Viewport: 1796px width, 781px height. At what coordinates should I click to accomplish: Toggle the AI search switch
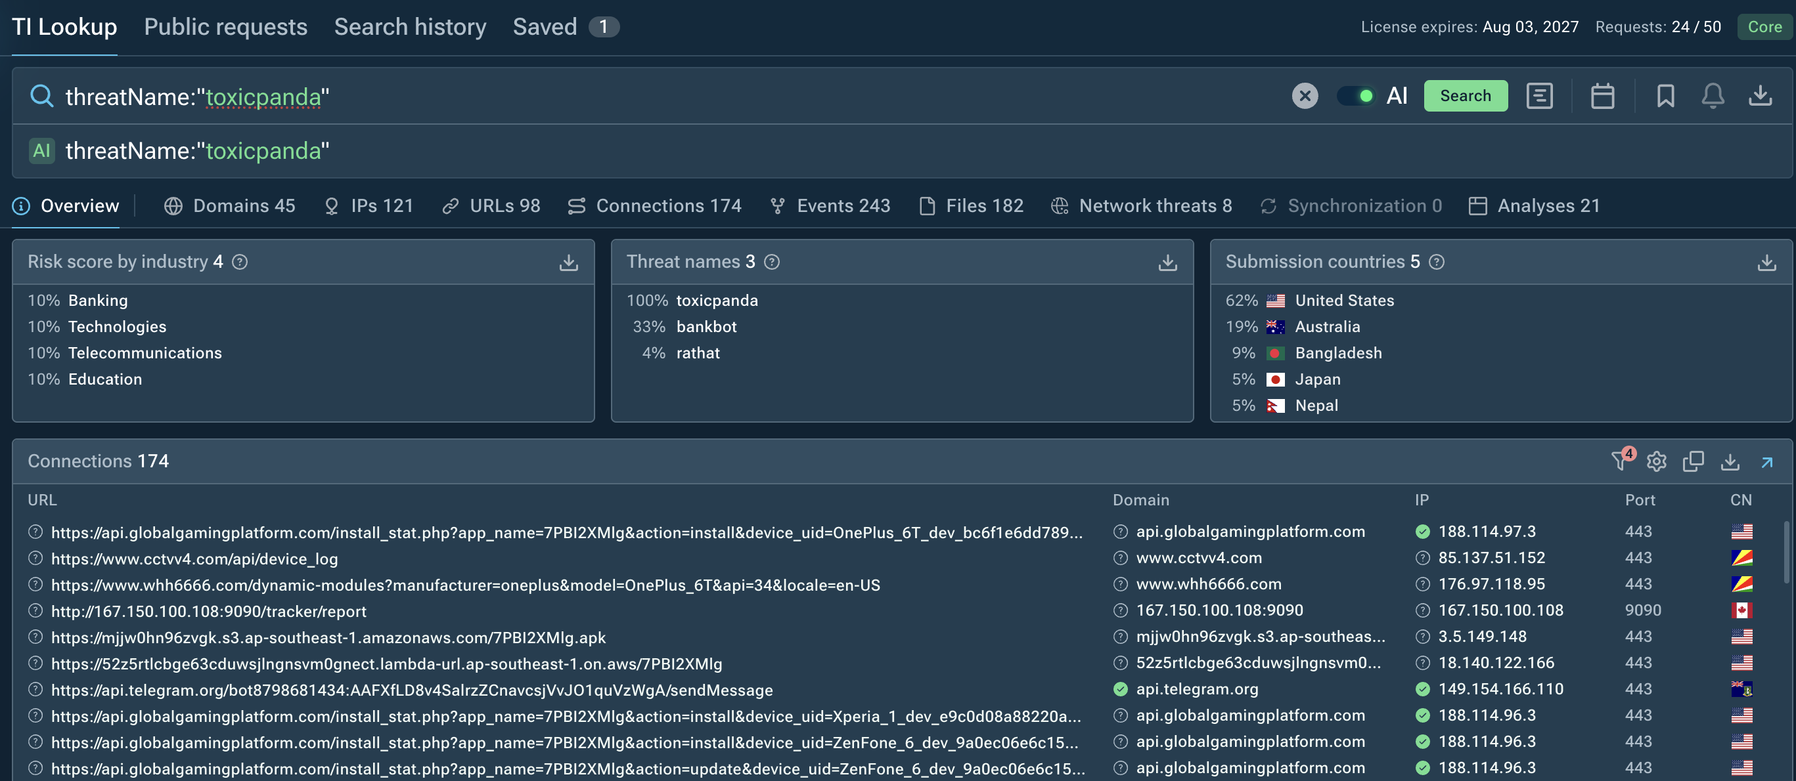coord(1356,95)
